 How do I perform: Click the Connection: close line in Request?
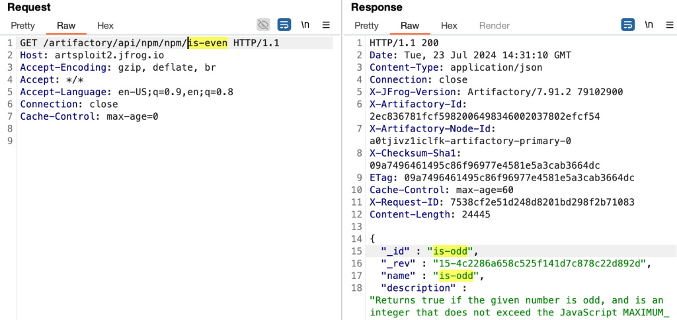click(69, 104)
